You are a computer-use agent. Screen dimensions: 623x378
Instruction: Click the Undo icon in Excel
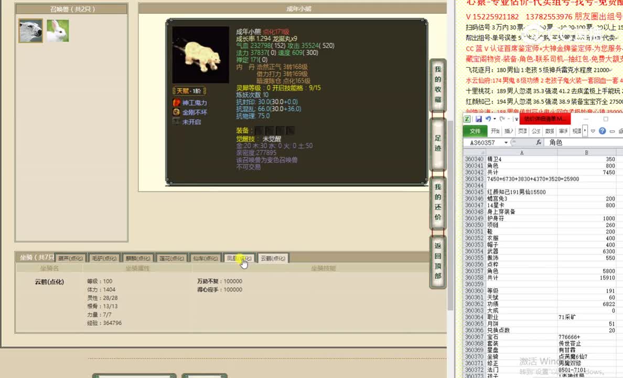point(488,119)
